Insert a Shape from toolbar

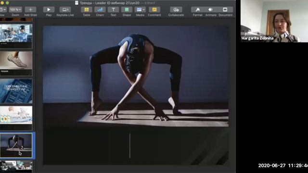[x=127, y=10]
